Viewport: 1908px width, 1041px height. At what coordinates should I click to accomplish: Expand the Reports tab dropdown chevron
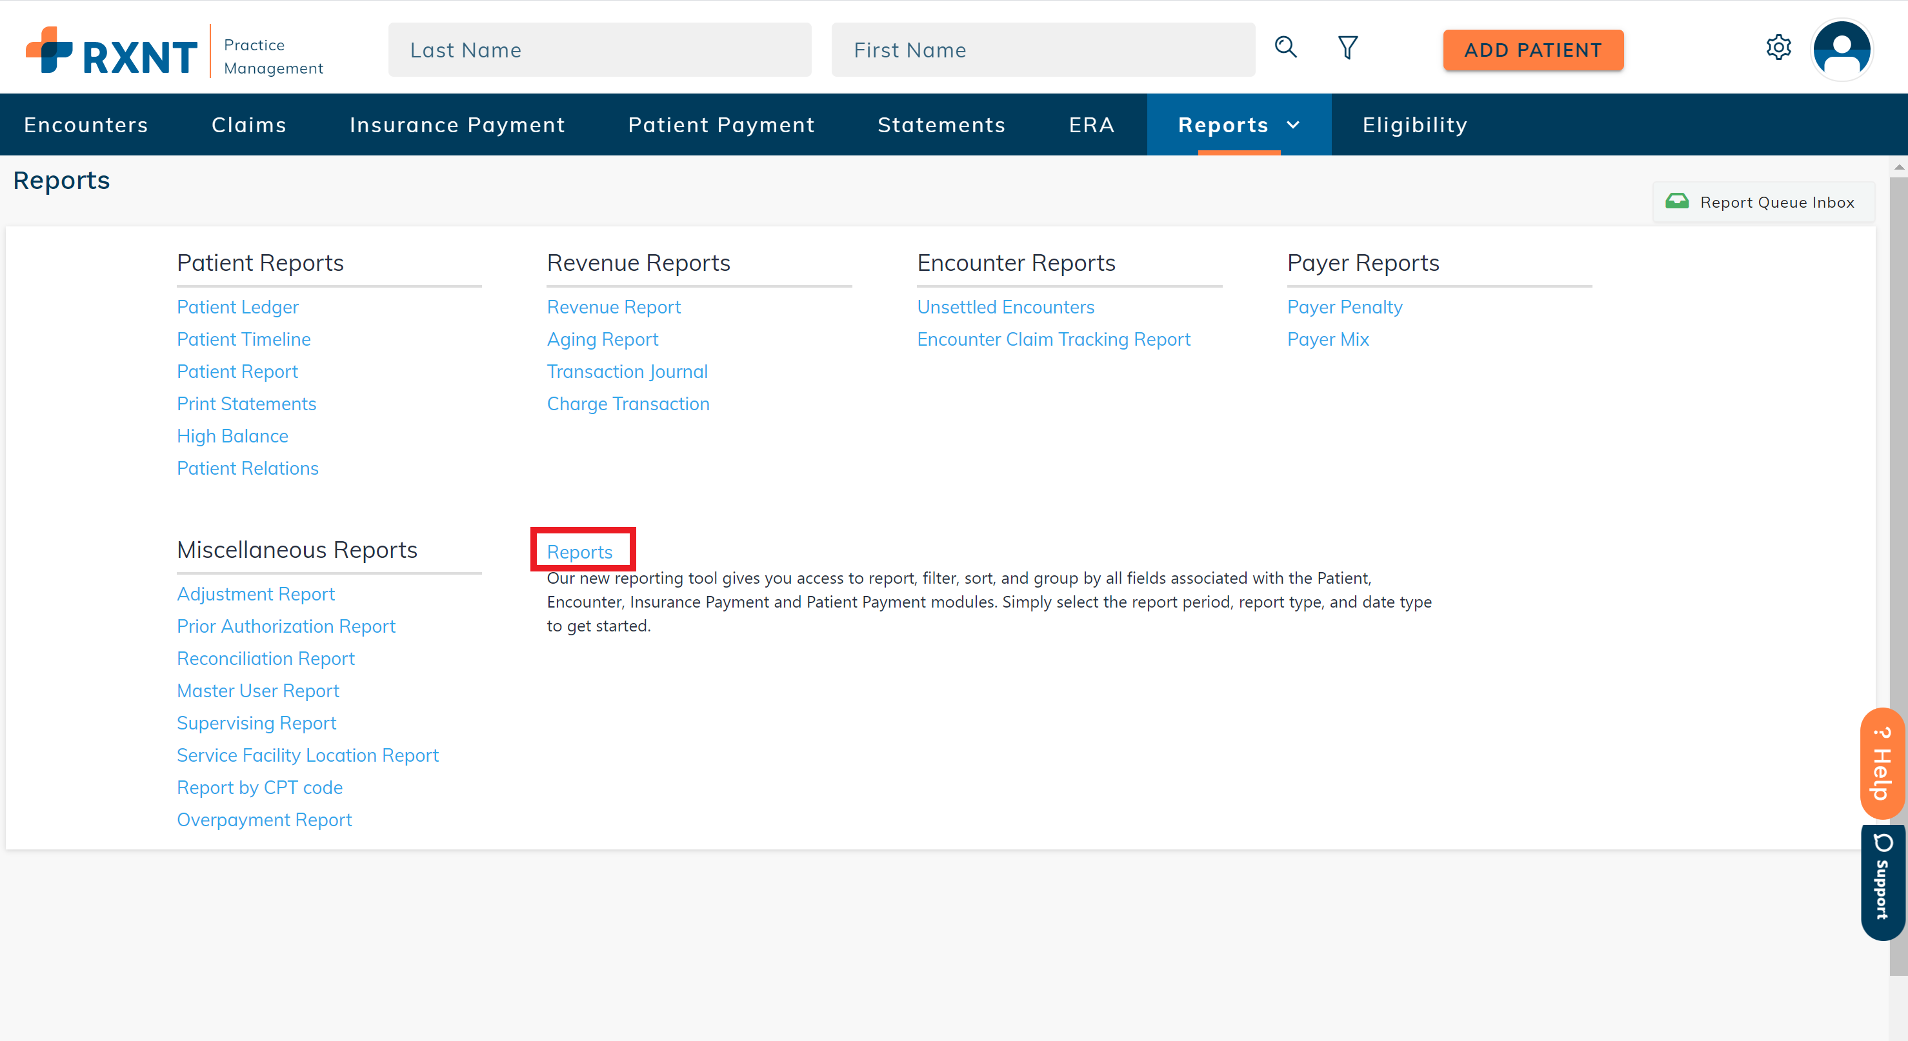click(1293, 125)
